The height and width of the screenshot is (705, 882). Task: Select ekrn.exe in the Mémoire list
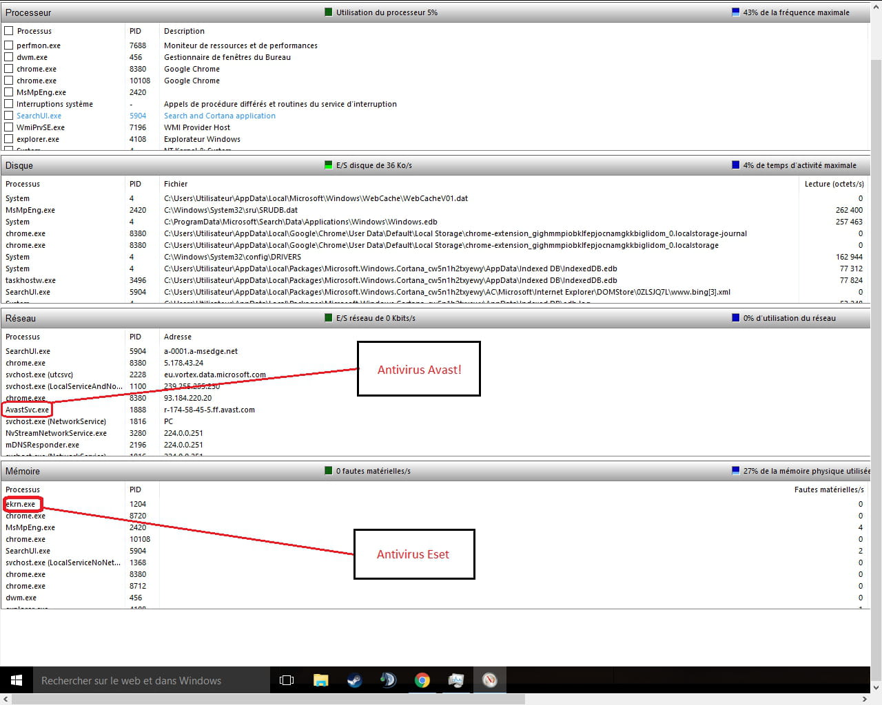coord(21,504)
